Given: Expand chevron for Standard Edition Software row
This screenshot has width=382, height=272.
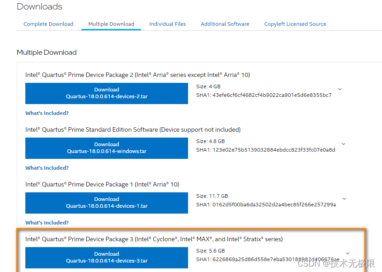Looking at the screenshot, I should click(344, 144).
